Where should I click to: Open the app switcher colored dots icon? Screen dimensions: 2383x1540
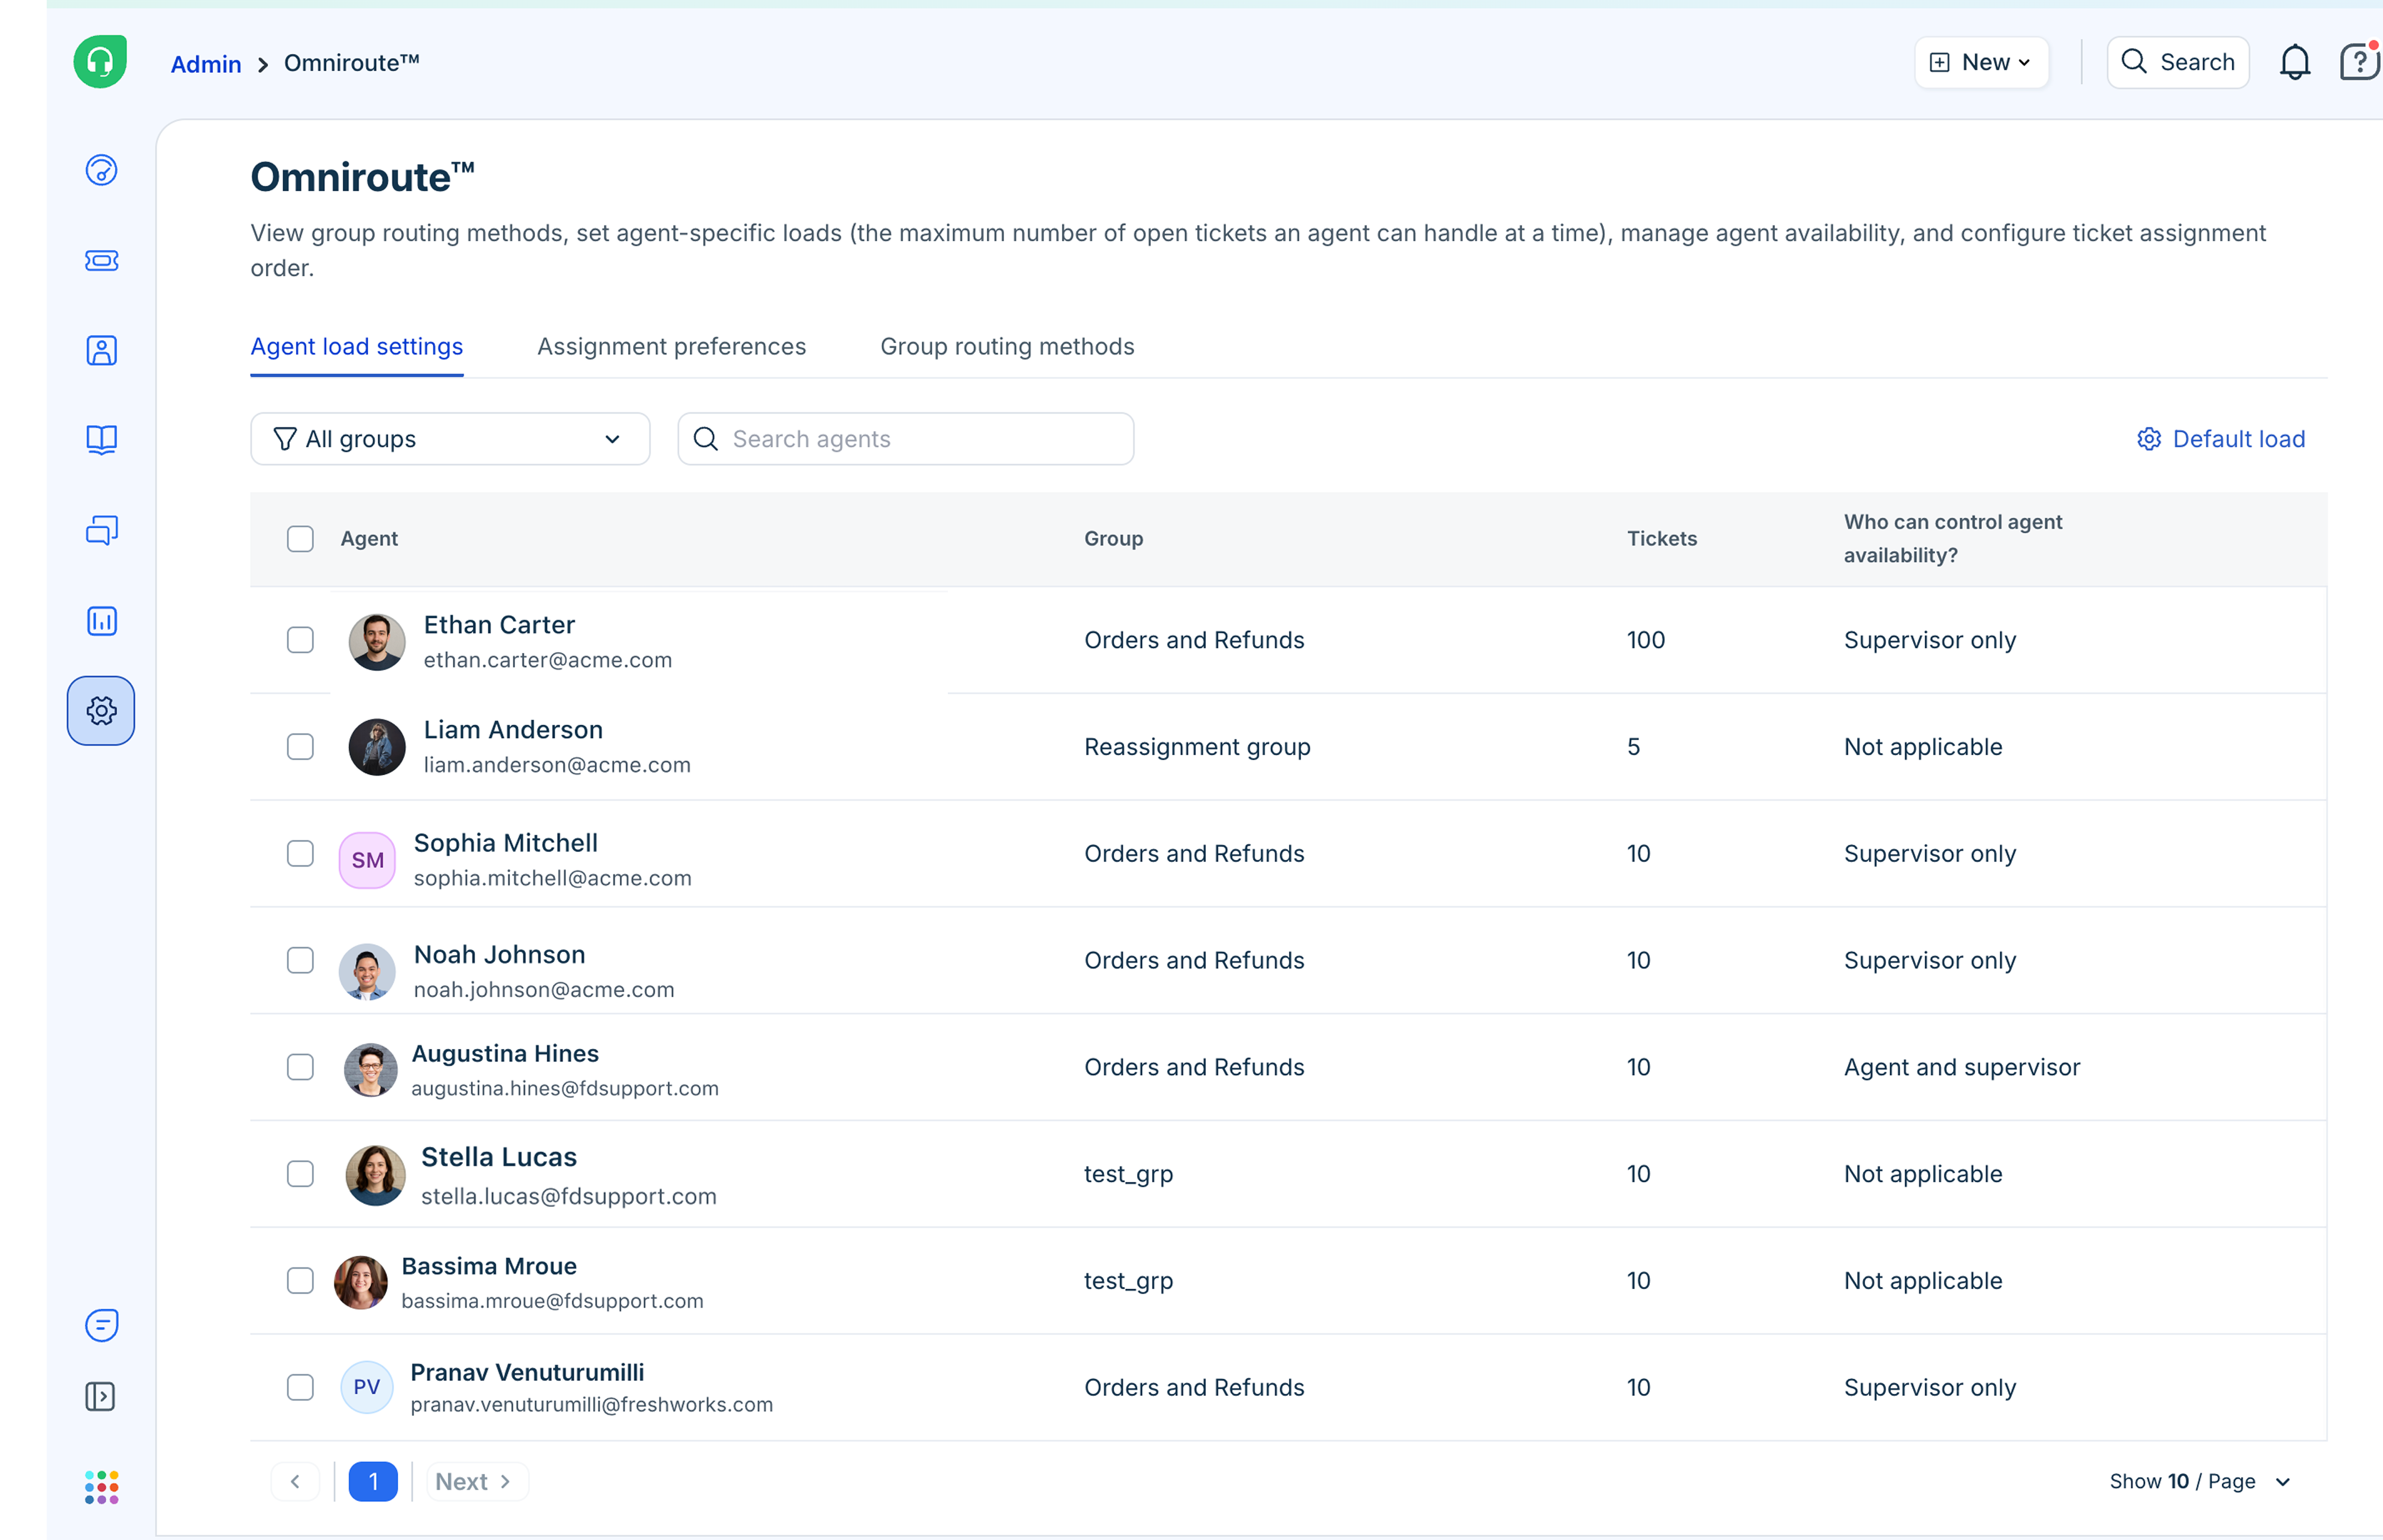pyautogui.click(x=101, y=1487)
